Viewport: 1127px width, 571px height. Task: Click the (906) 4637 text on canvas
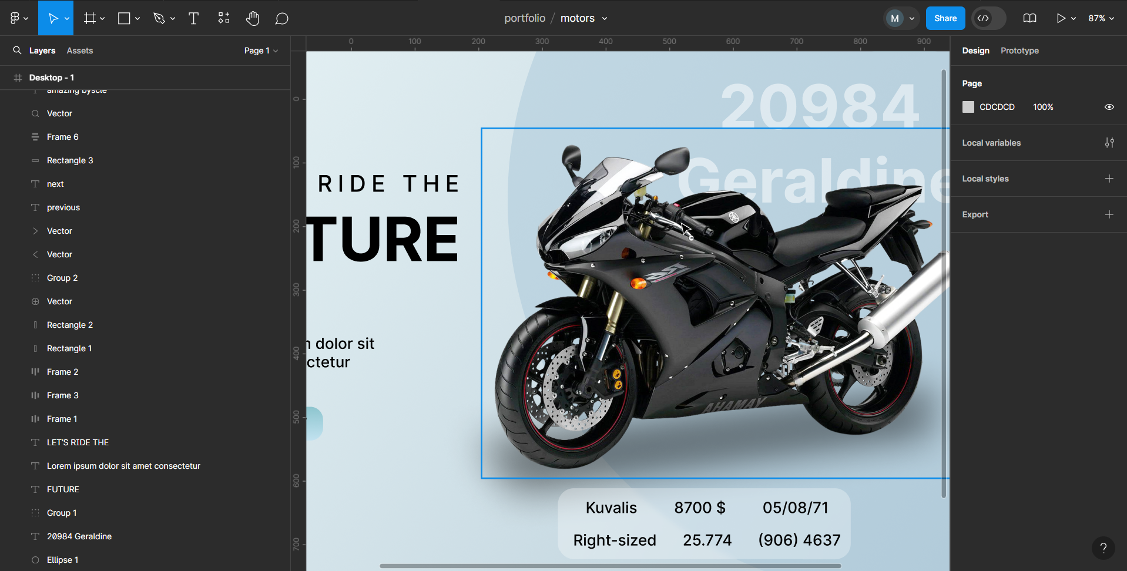point(799,540)
